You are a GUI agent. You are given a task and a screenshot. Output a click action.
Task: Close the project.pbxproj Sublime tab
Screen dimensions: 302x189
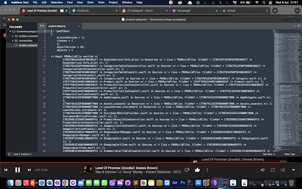click(x=79, y=26)
